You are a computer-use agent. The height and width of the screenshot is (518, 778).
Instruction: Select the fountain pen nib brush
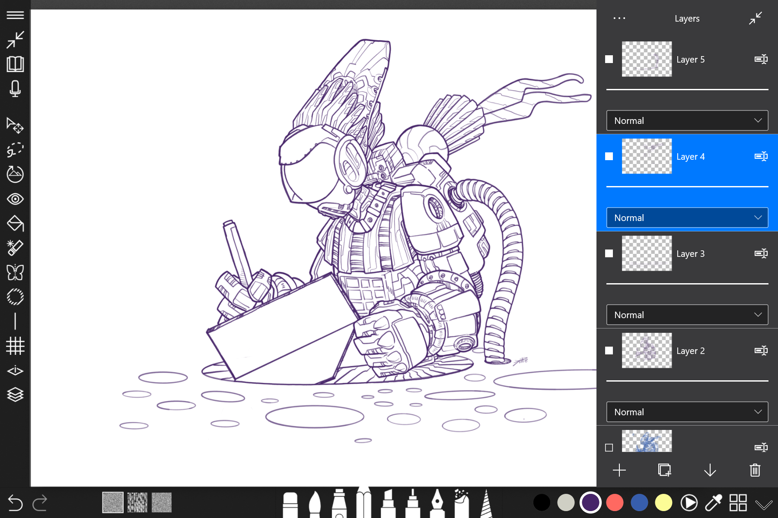437,503
